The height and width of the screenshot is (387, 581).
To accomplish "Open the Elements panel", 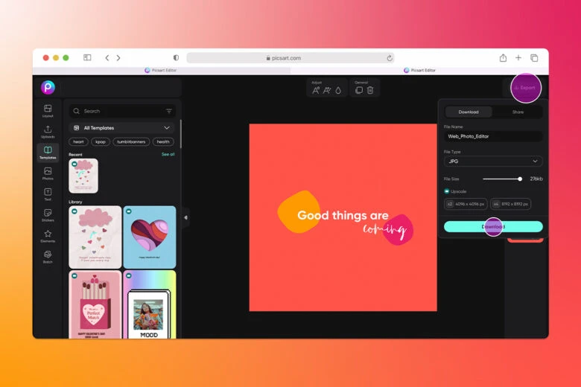I will click(48, 236).
